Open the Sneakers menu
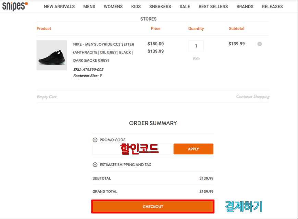This screenshot has height=219, width=298. click(x=160, y=7)
